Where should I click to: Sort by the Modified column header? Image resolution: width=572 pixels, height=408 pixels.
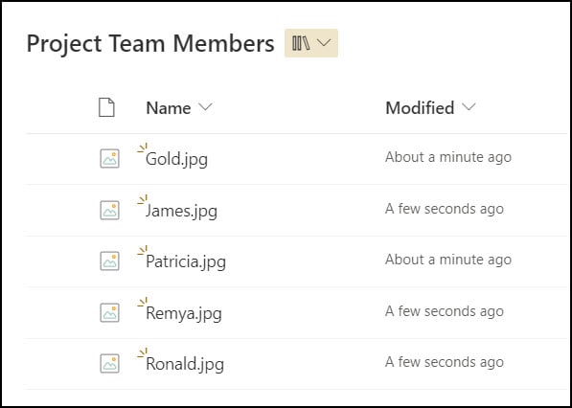(420, 108)
